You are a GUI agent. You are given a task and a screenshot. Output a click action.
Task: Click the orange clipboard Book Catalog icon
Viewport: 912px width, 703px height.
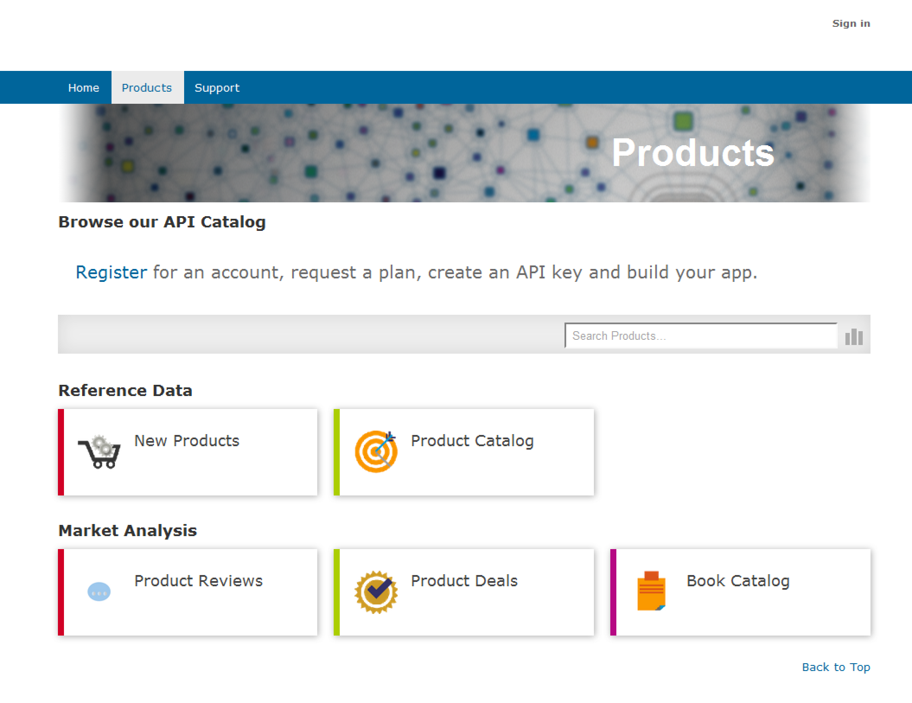pos(651,591)
